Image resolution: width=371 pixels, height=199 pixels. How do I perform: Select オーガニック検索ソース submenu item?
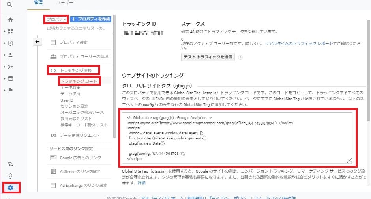click(x=82, y=112)
